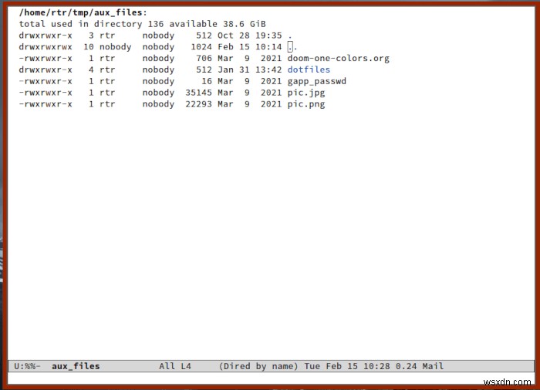Click the 'Tue Feb 15 10:28' time display

click(347, 366)
